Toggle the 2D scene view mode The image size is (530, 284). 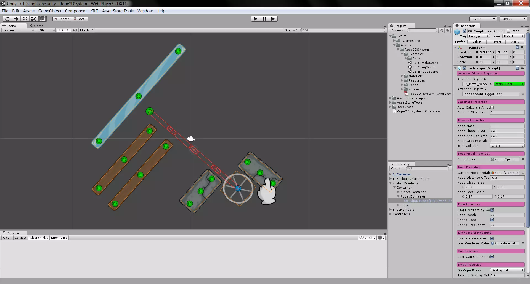coord(61,30)
